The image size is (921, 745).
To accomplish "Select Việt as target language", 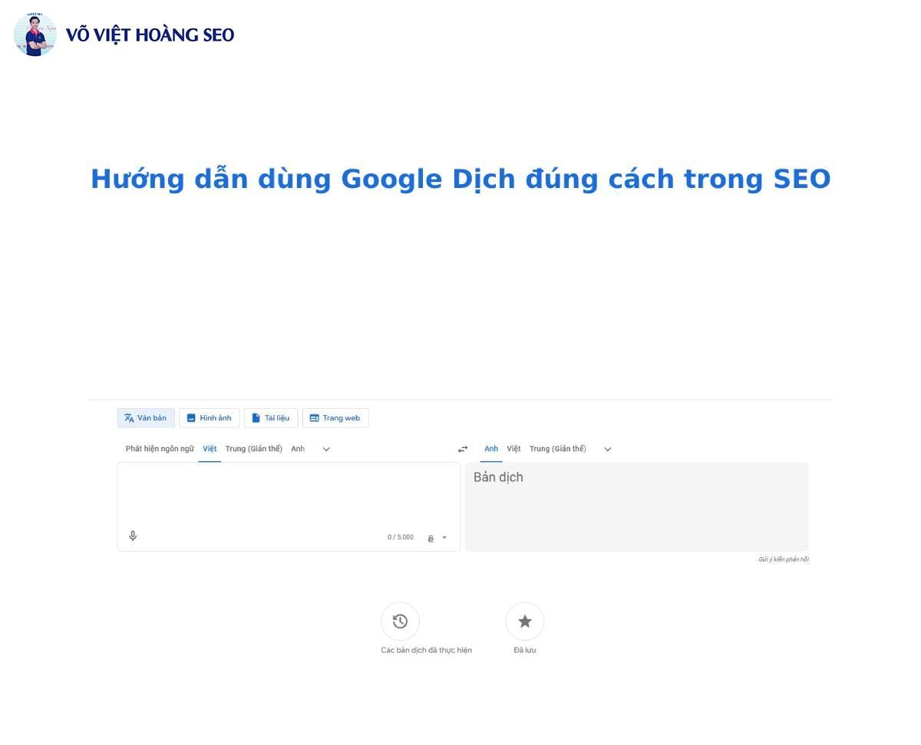I will coord(513,449).
